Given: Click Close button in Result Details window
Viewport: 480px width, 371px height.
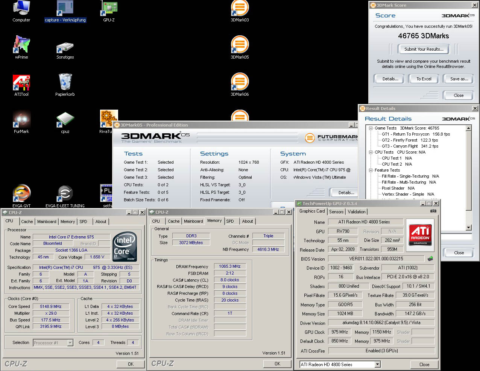Looking at the screenshot, I should [459, 253].
